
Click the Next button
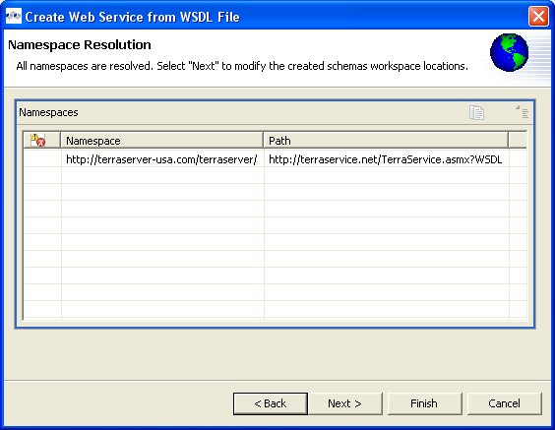344,403
